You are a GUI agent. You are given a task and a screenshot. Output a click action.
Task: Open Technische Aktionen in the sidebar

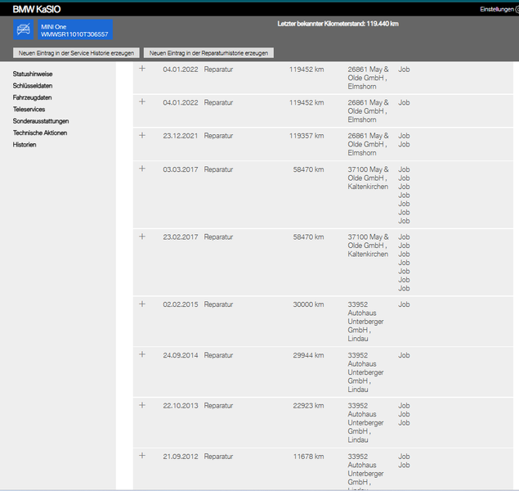point(40,133)
